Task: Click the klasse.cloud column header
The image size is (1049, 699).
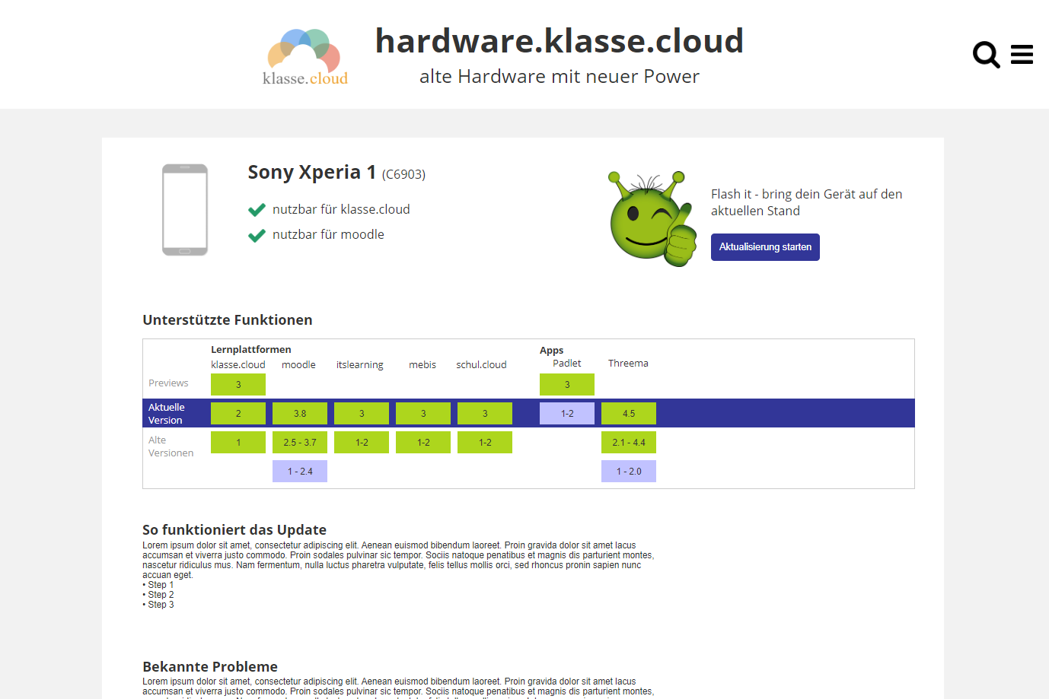Action: [x=238, y=365]
